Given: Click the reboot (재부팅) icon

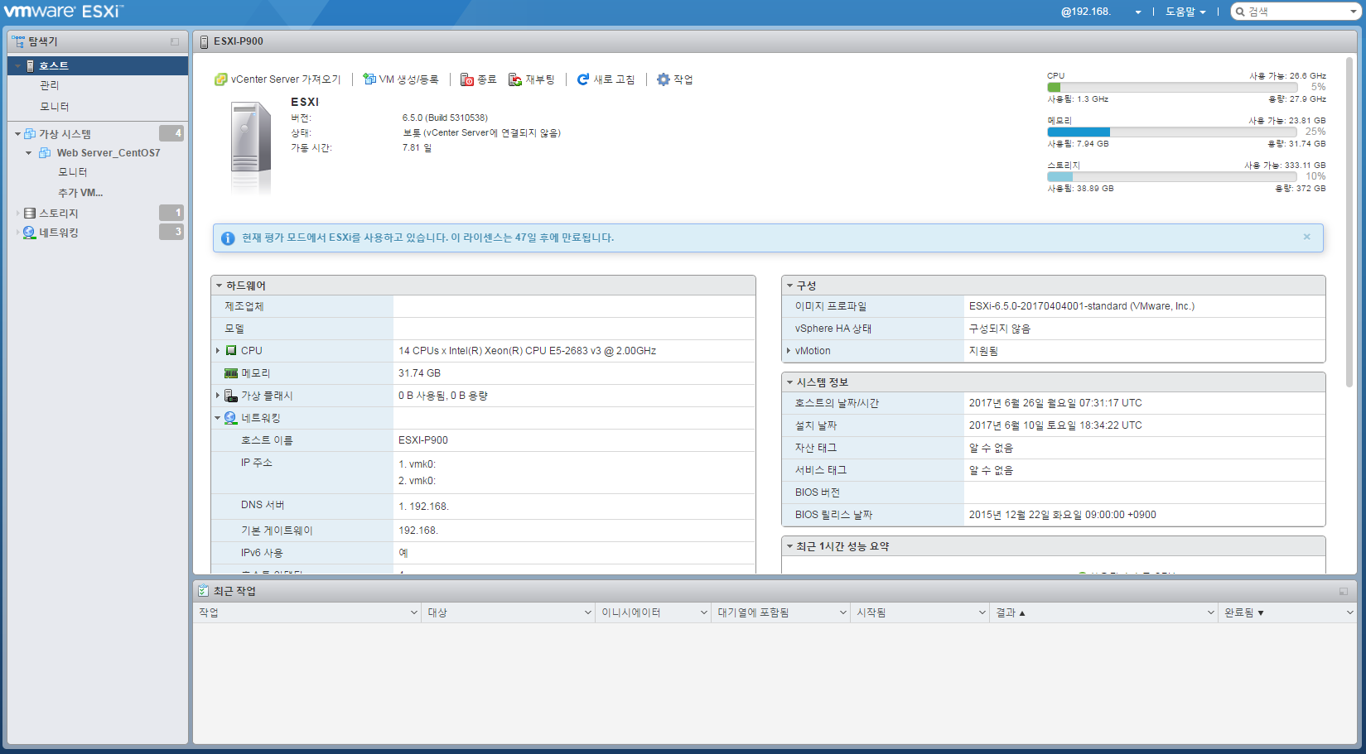Looking at the screenshot, I should tap(515, 79).
